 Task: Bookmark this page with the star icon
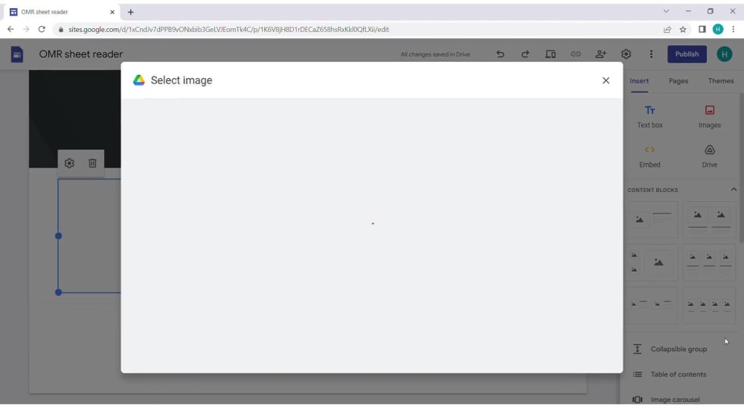tap(683, 30)
